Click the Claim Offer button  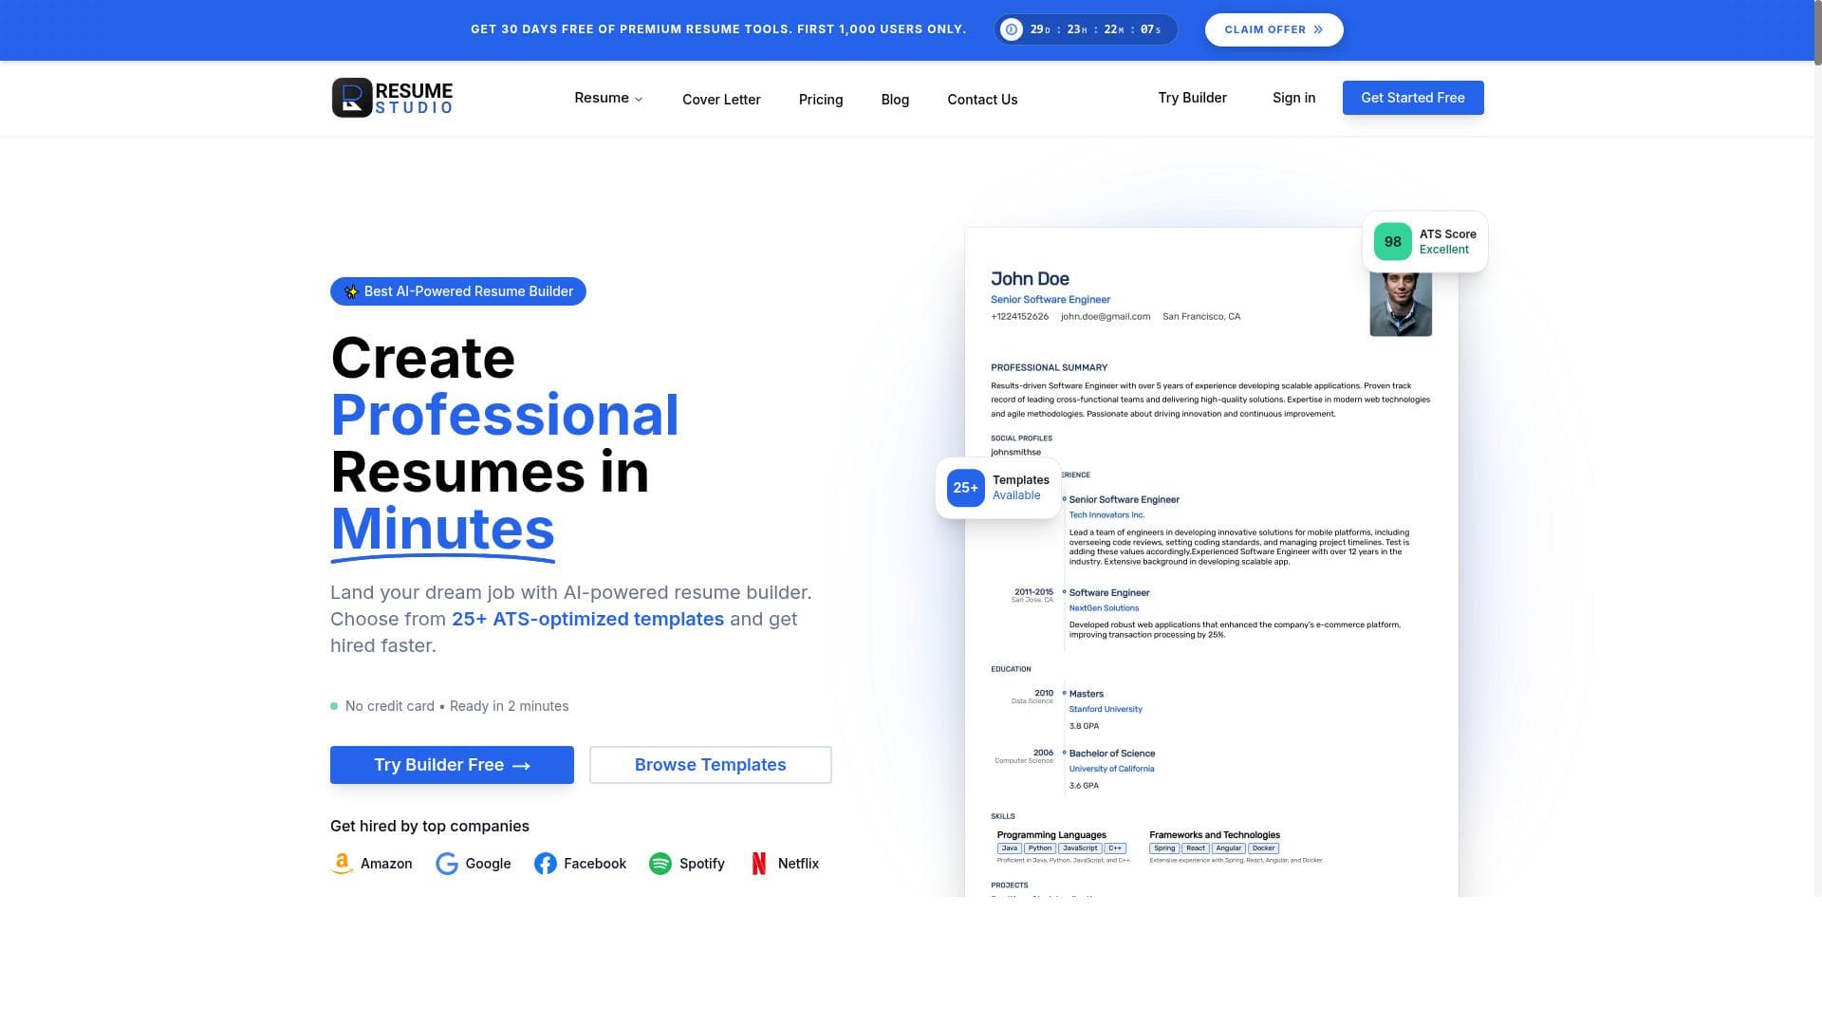[1274, 29]
